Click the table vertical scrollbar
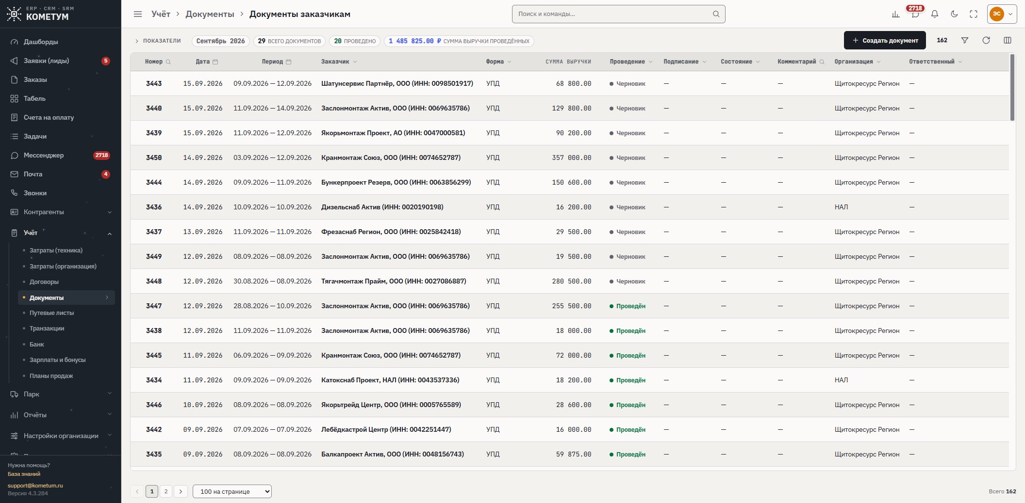 [x=1012, y=87]
